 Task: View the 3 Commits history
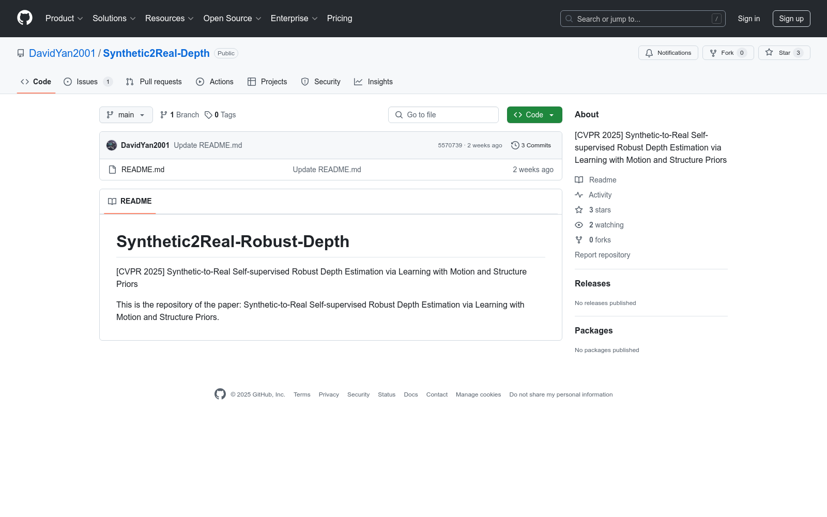click(x=531, y=145)
